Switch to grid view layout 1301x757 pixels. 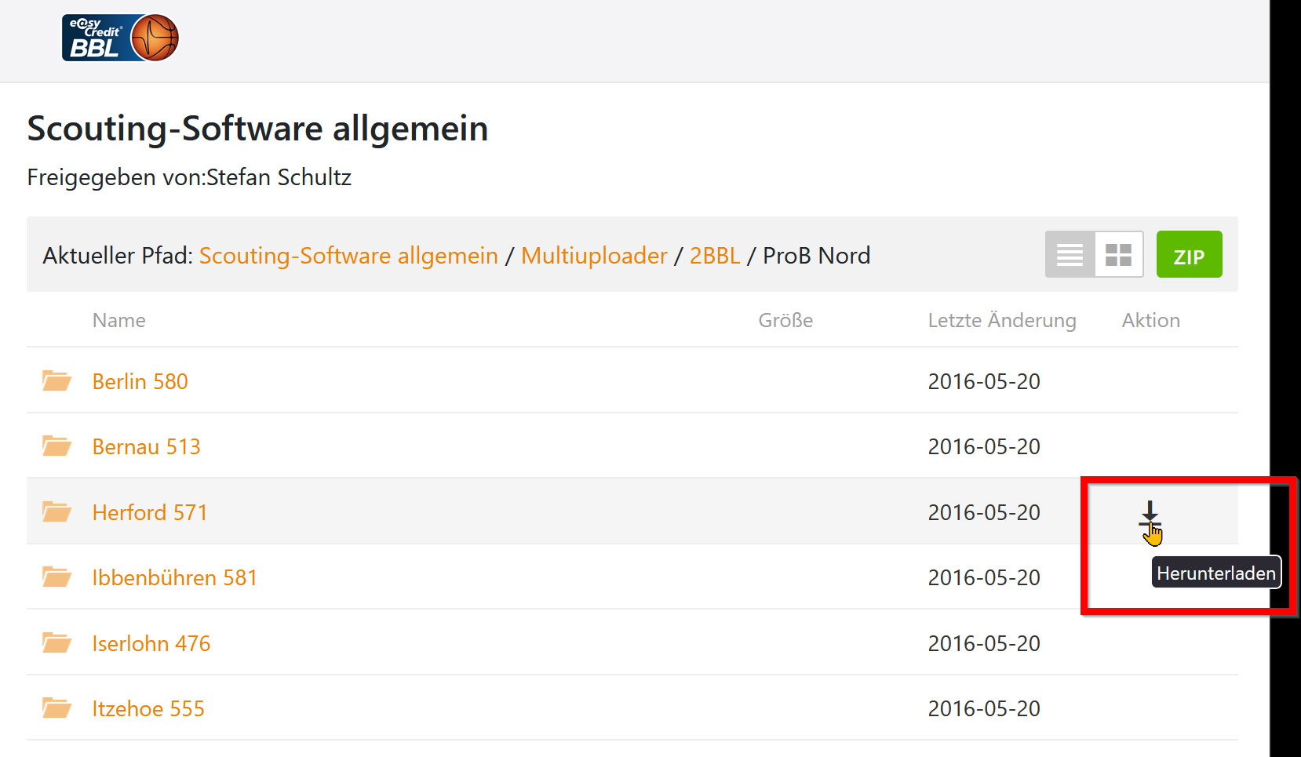click(x=1118, y=255)
